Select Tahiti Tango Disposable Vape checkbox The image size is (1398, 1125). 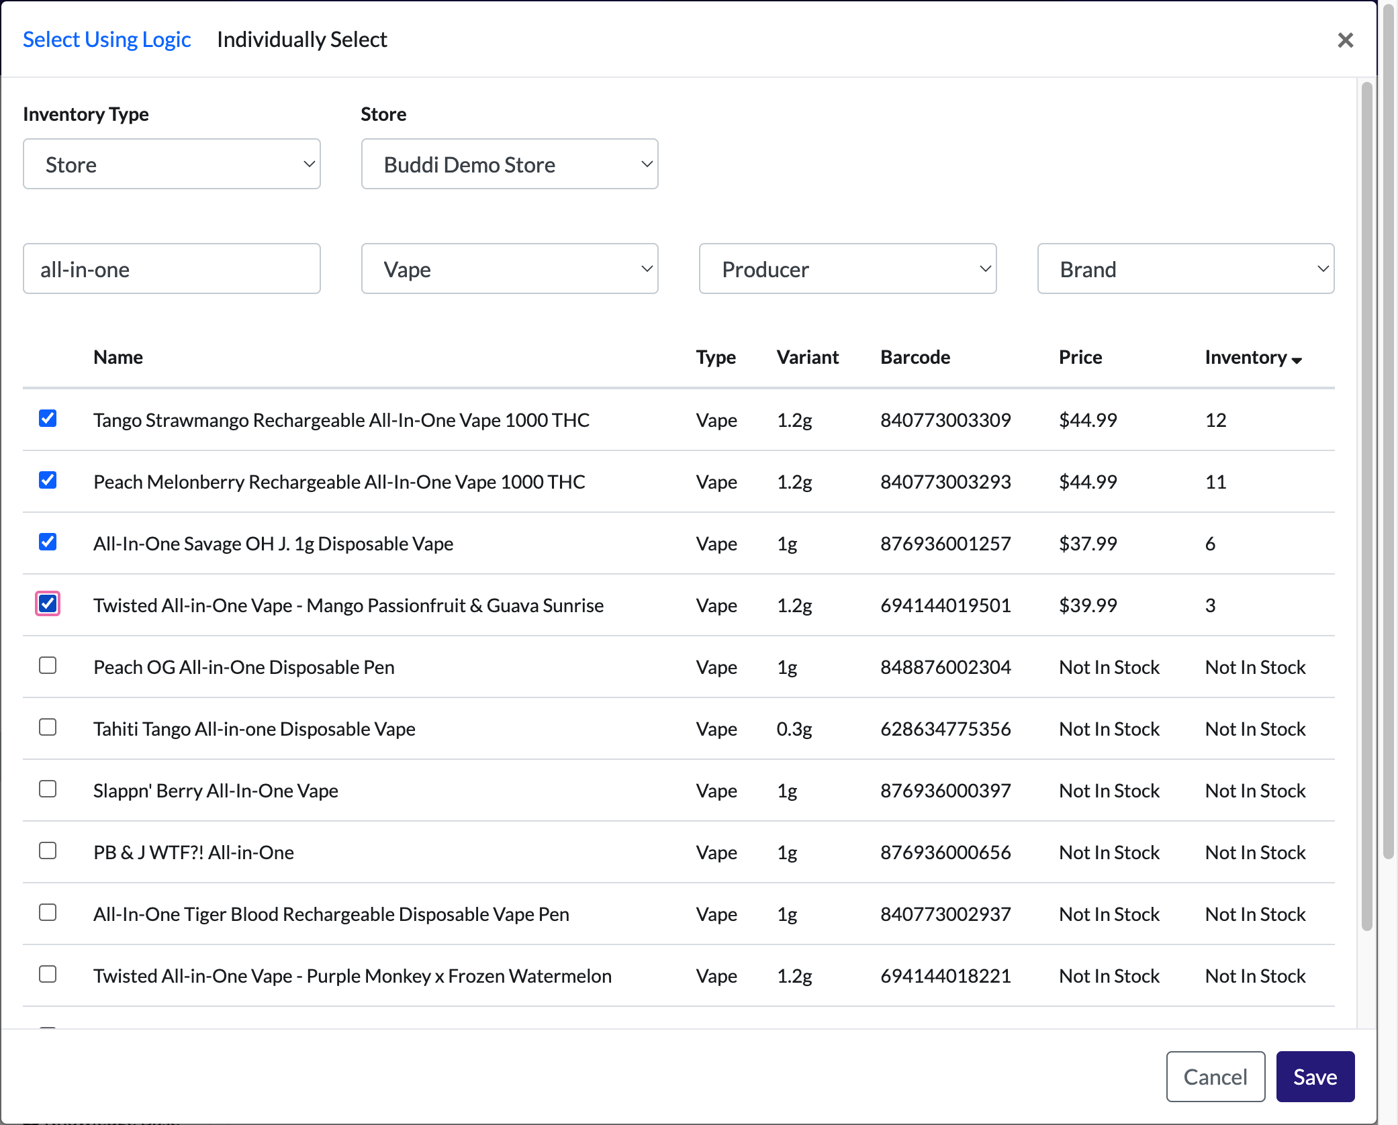point(48,727)
